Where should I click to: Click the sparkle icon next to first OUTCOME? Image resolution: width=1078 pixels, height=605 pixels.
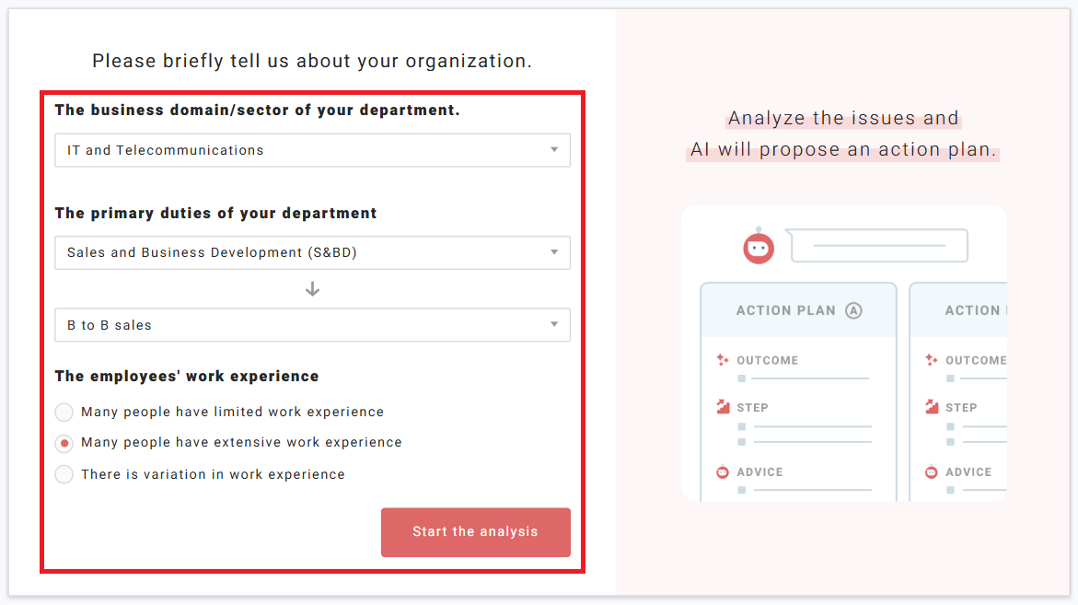click(723, 360)
